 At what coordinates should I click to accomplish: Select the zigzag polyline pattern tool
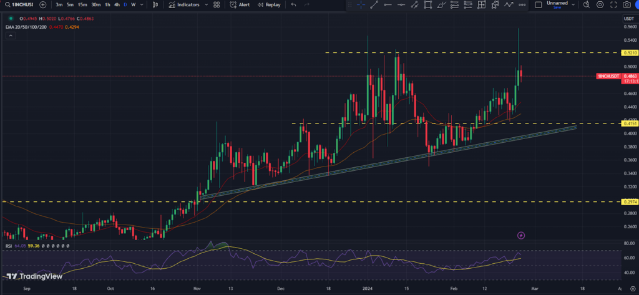click(x=508, y=5)
